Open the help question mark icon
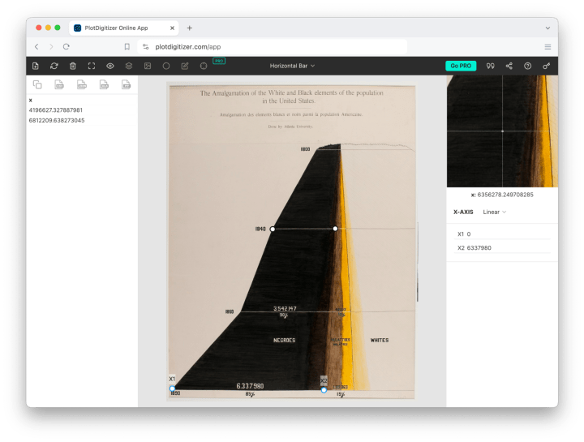Viewport: 584px width, 442px height. (527, 66)
